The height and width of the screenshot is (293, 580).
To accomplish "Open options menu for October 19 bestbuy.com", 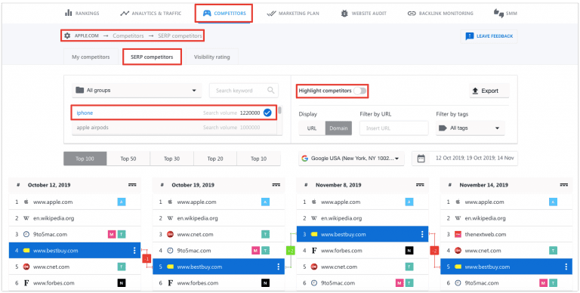I will pyautogui.click(x=278, y=267).
